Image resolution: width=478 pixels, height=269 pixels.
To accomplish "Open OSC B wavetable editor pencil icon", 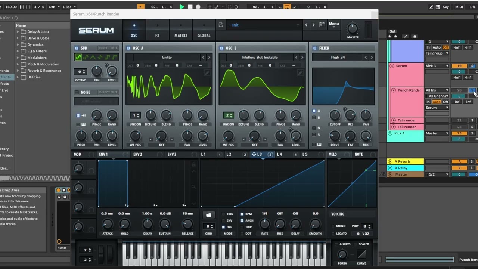I will pyautogui.click(x=300, y=73).
